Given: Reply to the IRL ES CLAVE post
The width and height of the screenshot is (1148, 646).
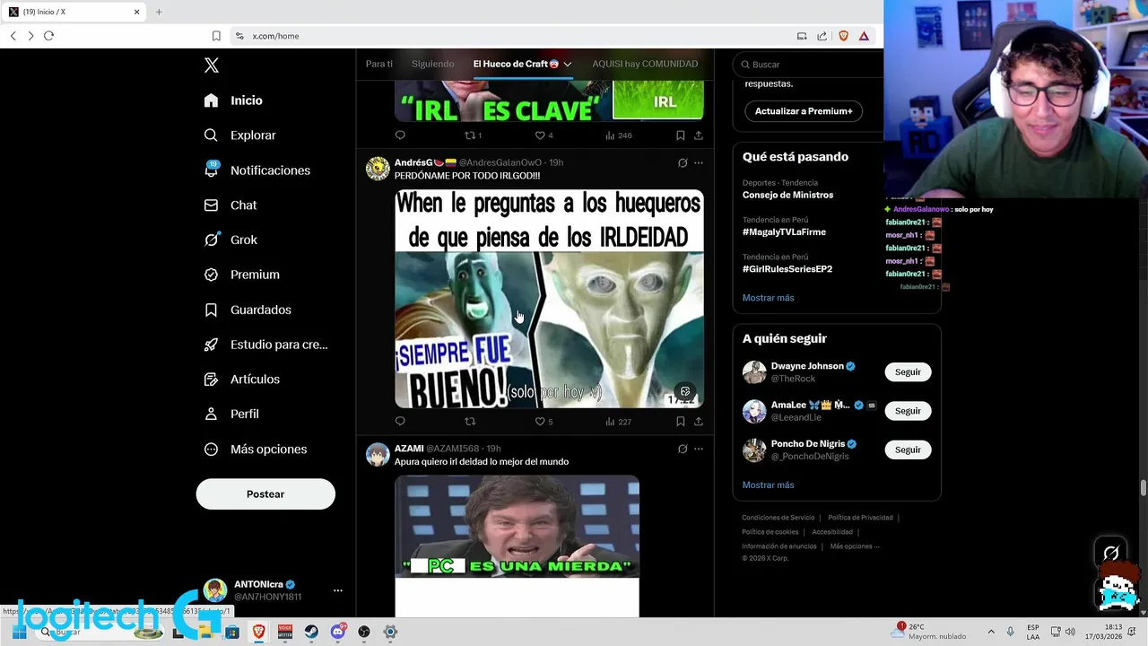Looking at the screenshot, I should (x=400, y=135).
